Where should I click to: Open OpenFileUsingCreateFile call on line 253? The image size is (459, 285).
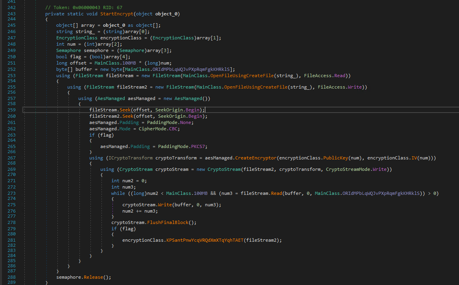pyautogui.click(x=242, y=76)
